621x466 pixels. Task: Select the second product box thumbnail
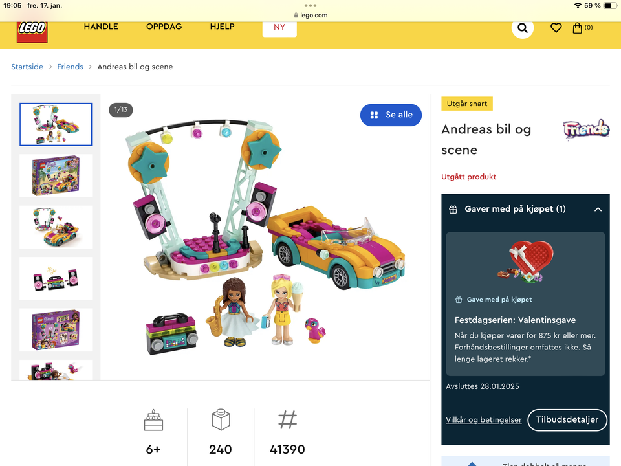[x=56, y=330]
